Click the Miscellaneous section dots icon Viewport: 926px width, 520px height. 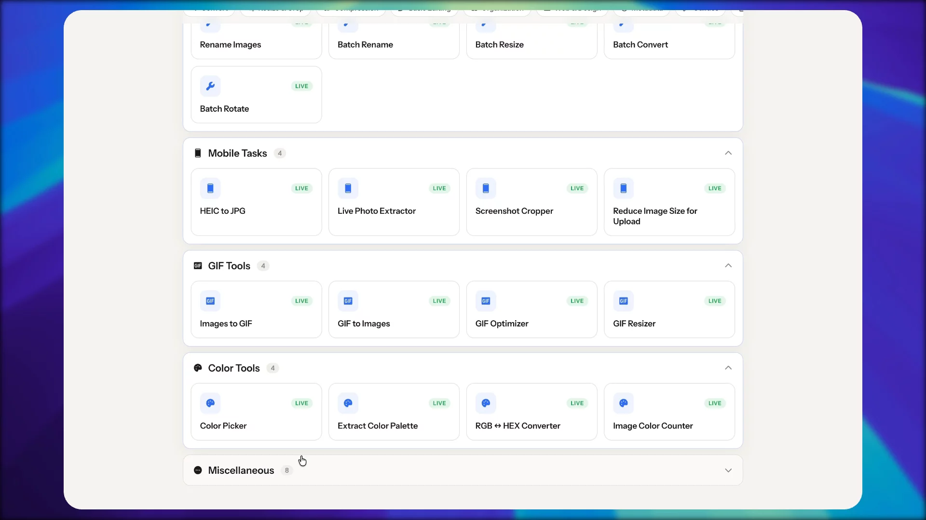pos(198,470)
